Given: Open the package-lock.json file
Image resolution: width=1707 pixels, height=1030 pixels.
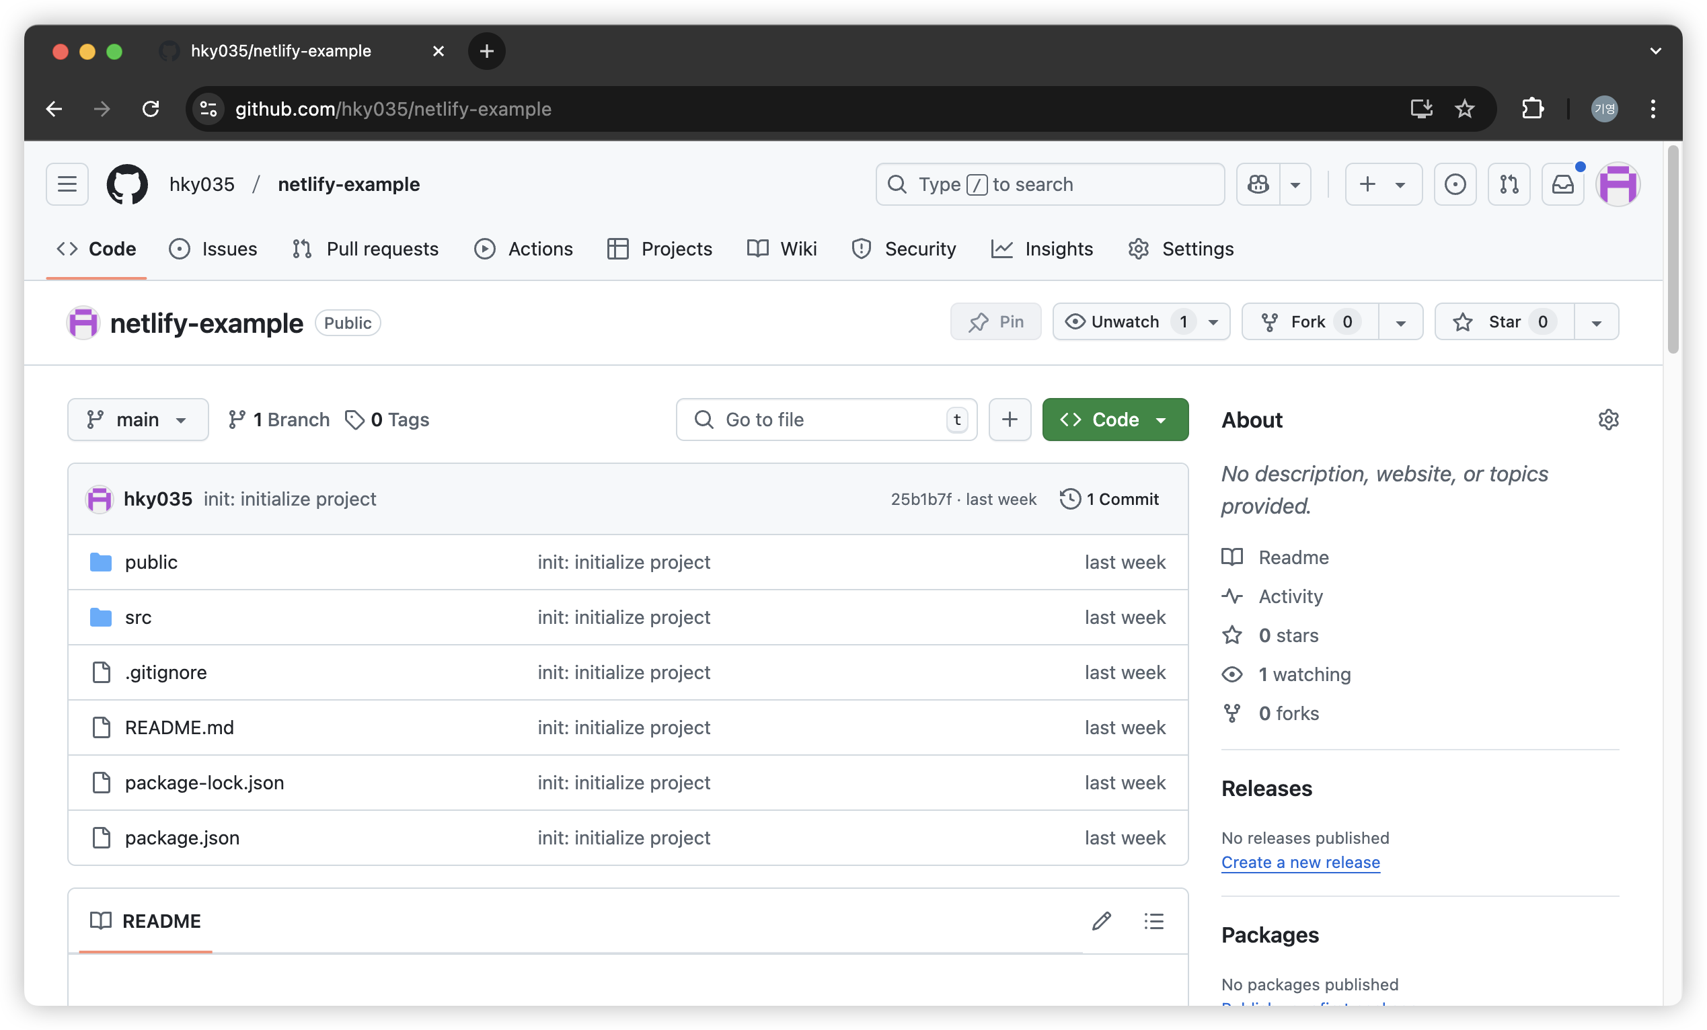Looking at the screenshot, I should pos(204,783).
